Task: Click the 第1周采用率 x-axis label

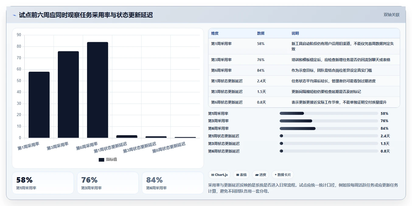Action: tap(29, 146)
